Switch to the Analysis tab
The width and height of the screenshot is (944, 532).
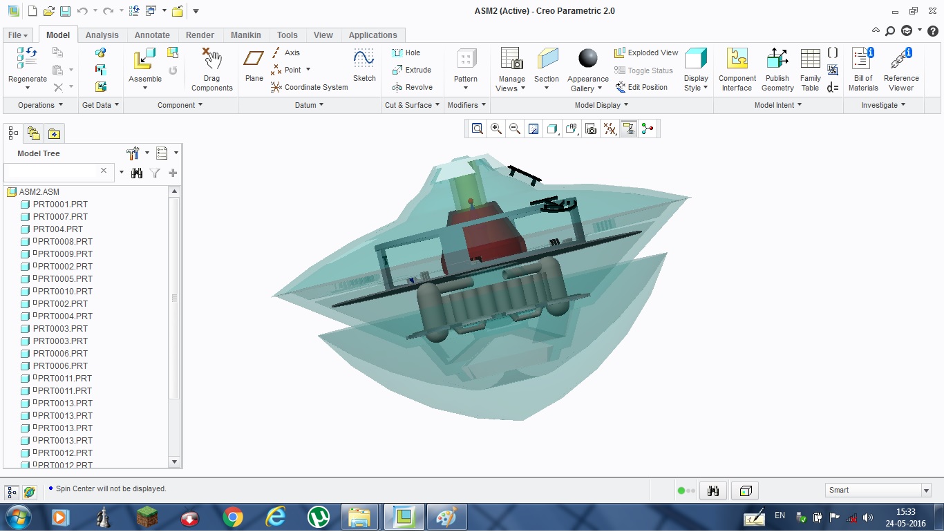[102, 35]
